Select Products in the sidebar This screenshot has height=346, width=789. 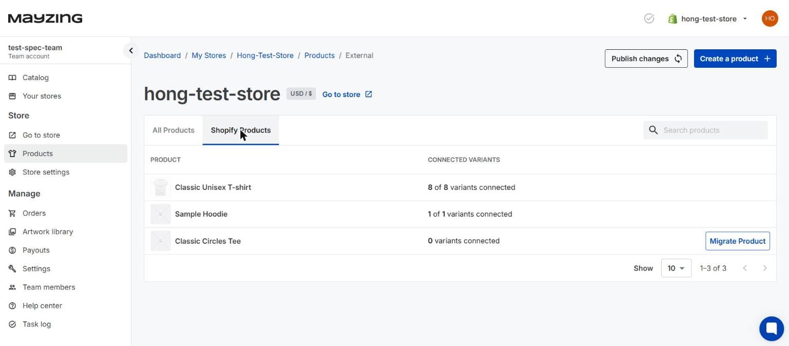66,153
